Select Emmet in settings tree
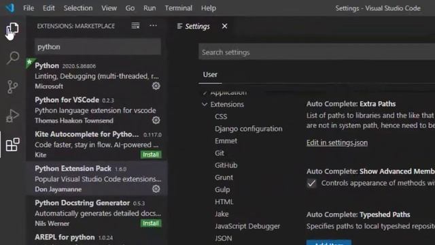 226,141
